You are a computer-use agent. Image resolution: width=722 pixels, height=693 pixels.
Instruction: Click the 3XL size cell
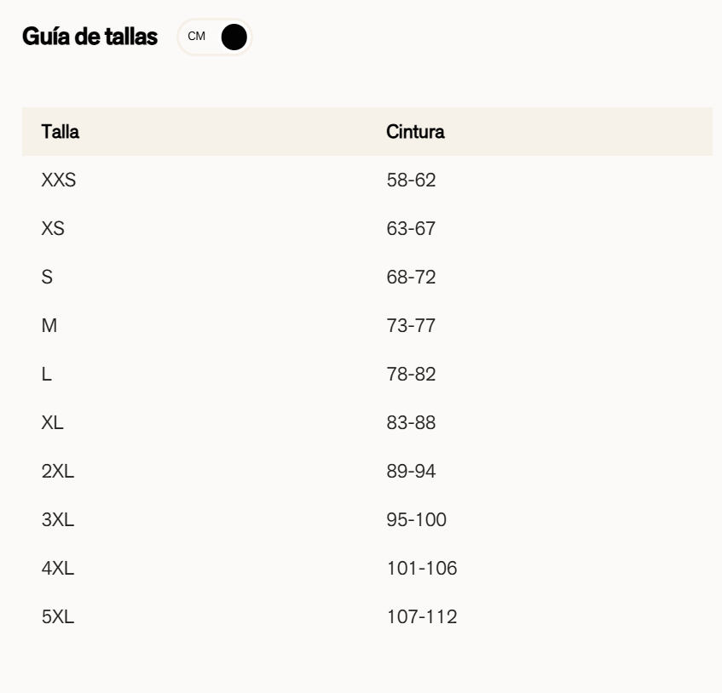[x=58, y=520]
